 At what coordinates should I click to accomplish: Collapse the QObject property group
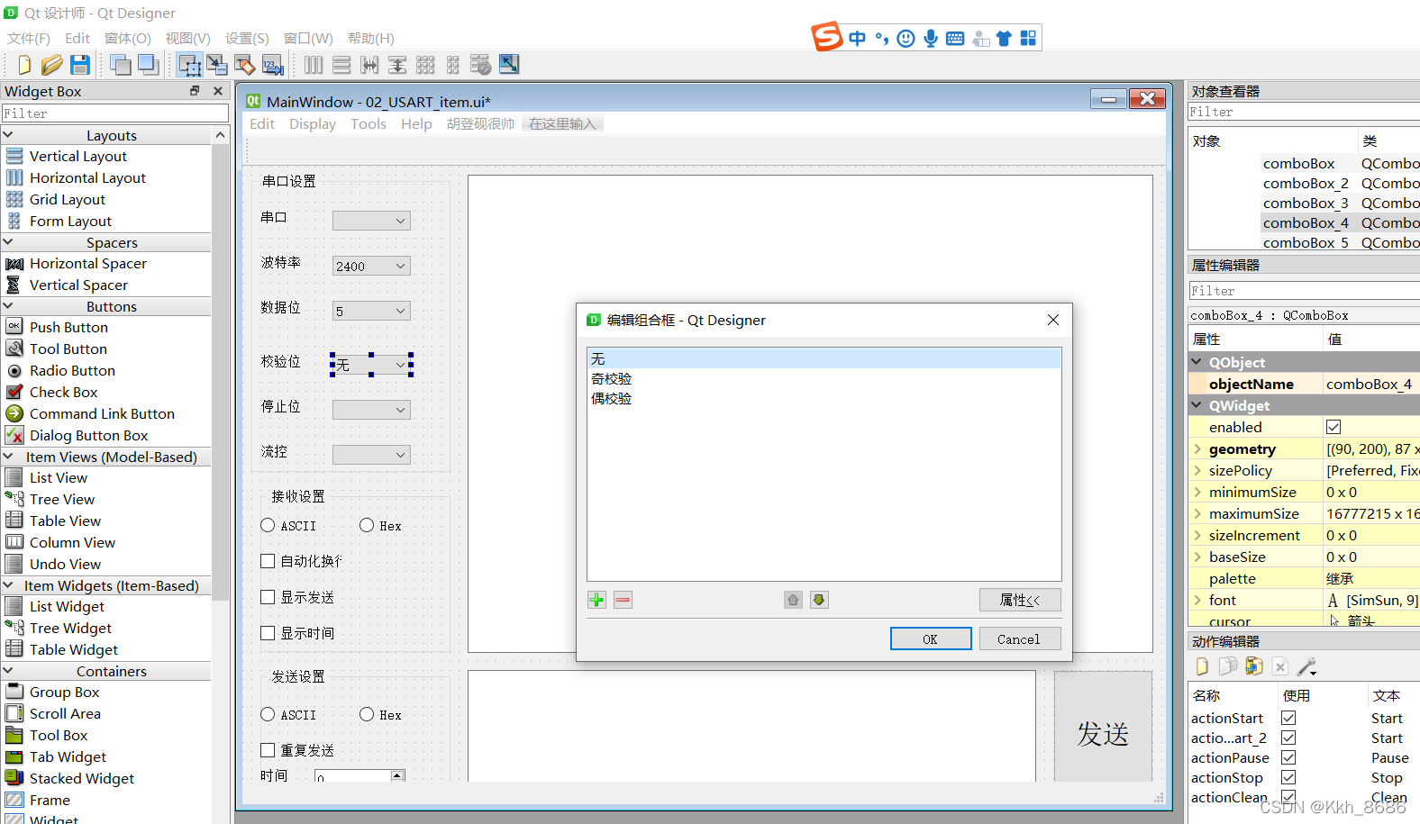[x=1197, y=362]
